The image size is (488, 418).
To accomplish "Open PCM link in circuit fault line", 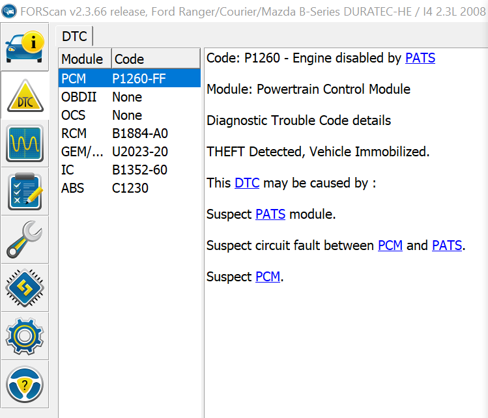I will [390, 245].
